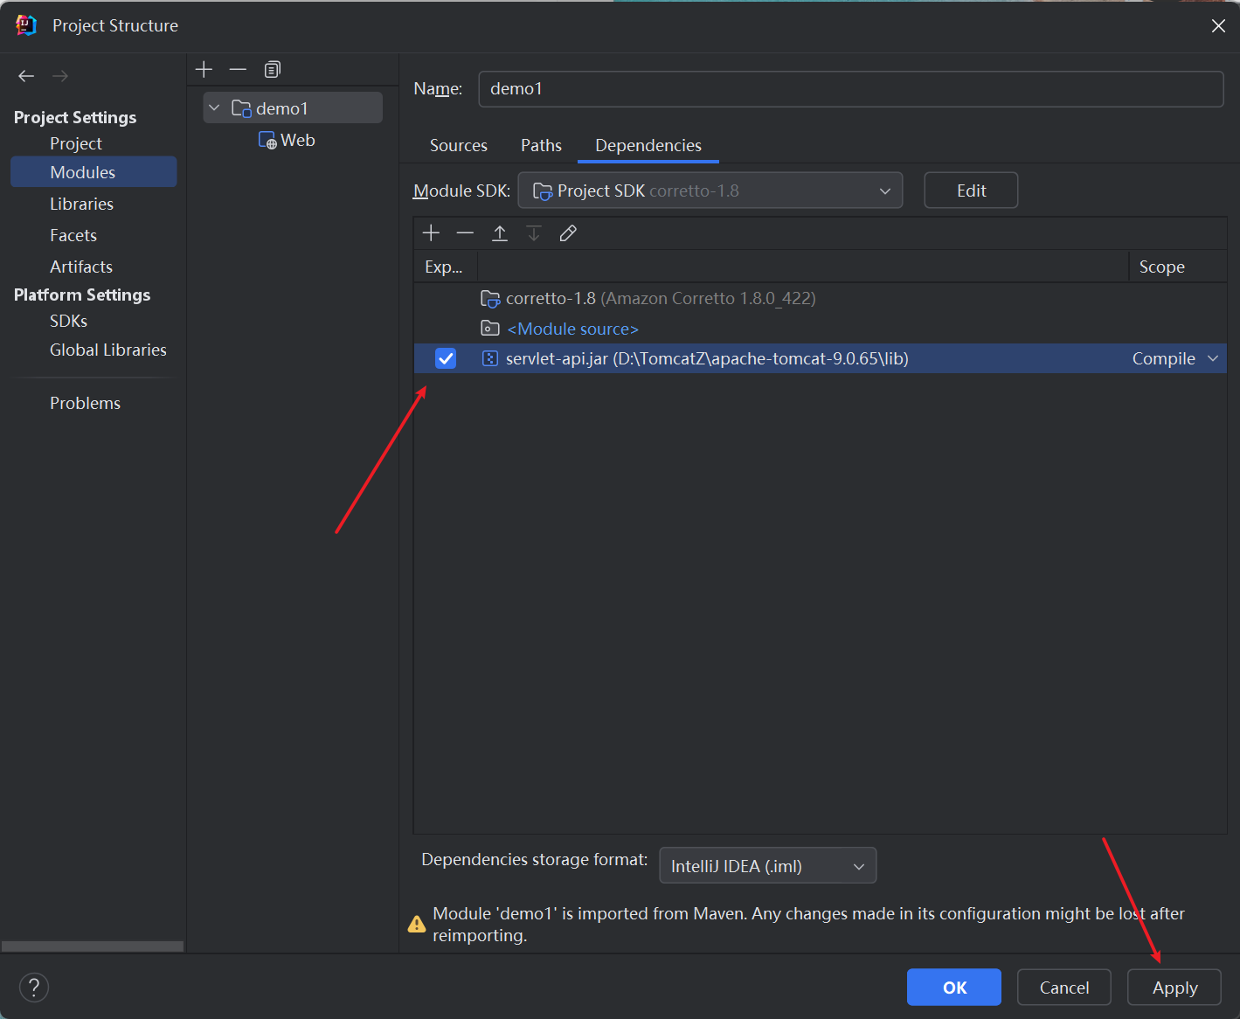Click the Edit SDK button
Image resolution: width=1240 pixels, height=1019 pixels.
point(971,191)
